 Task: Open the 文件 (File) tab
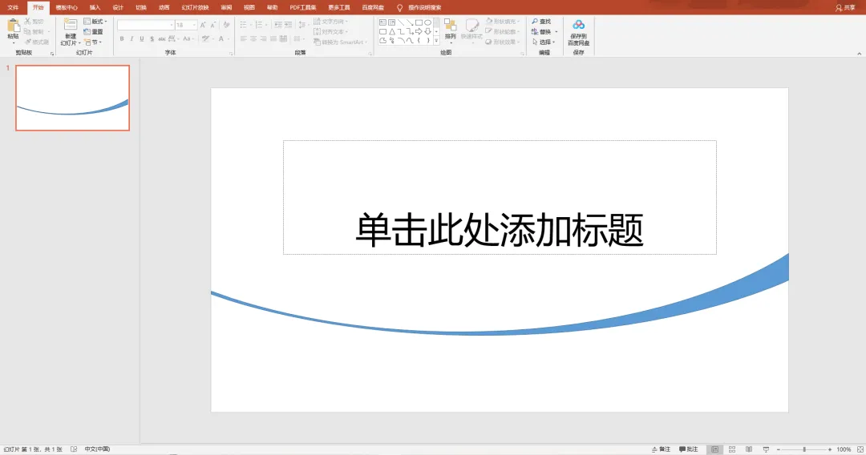(x=14, y=8)
